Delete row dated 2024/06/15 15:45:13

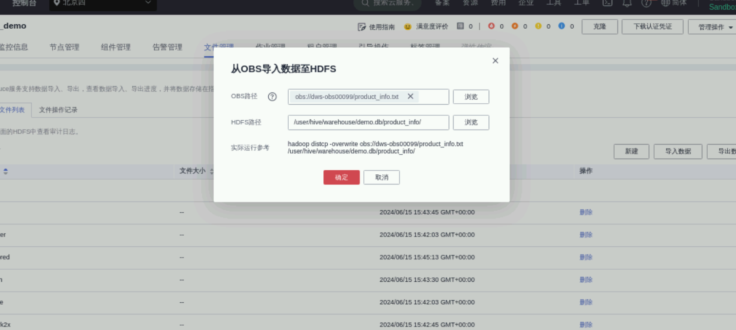[x=586, y=257]
